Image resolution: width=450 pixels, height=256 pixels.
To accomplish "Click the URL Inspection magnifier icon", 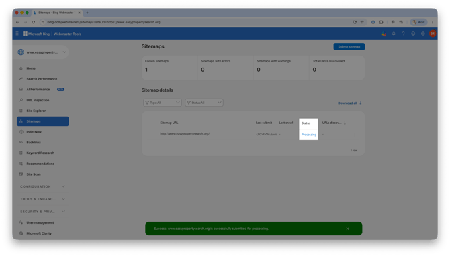I will click(21, 100).
